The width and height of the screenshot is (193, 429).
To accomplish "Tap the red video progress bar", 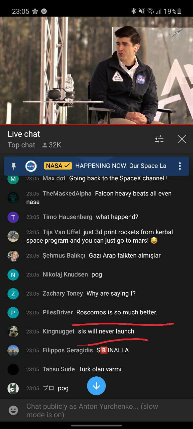I will pos(96,125).
